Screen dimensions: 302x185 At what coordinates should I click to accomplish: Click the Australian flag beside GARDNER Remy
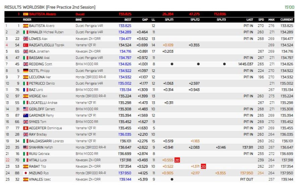tap(26, 115)
